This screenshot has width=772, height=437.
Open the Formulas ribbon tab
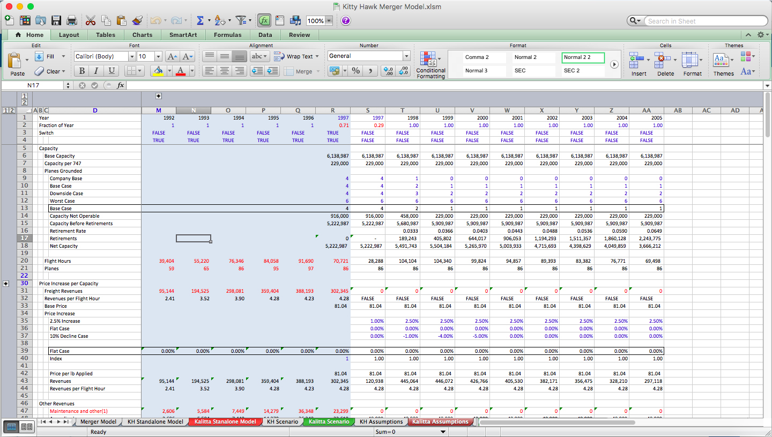click(x=227, y=34)
